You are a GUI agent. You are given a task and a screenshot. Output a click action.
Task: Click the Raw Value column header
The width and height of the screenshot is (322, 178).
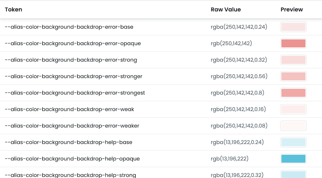pos(225,10)
